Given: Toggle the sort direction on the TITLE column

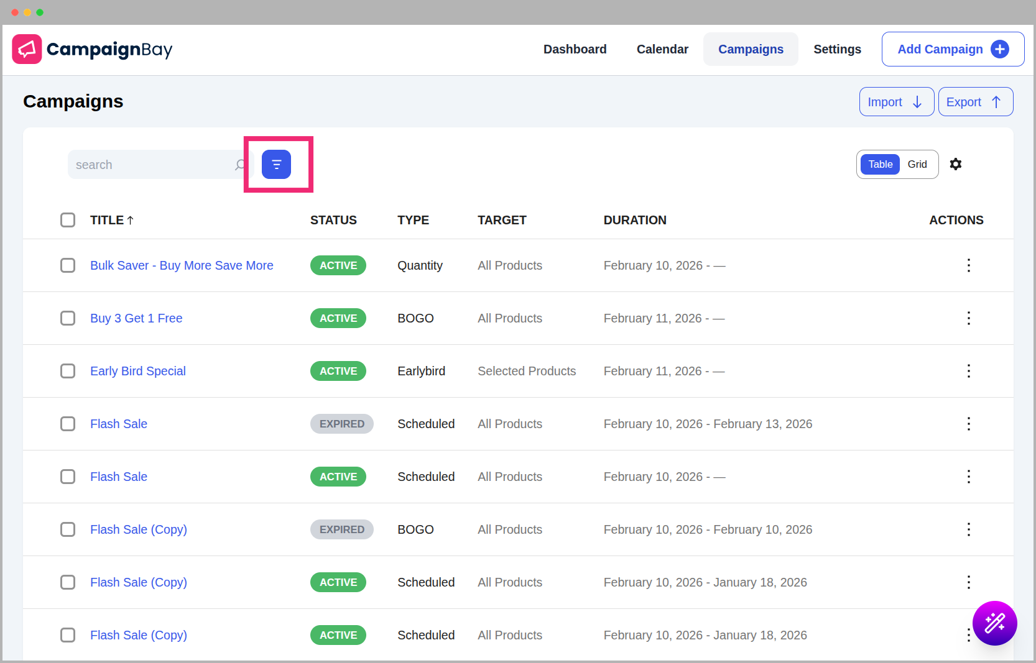Looking at the screenshot, I should 112,220.
